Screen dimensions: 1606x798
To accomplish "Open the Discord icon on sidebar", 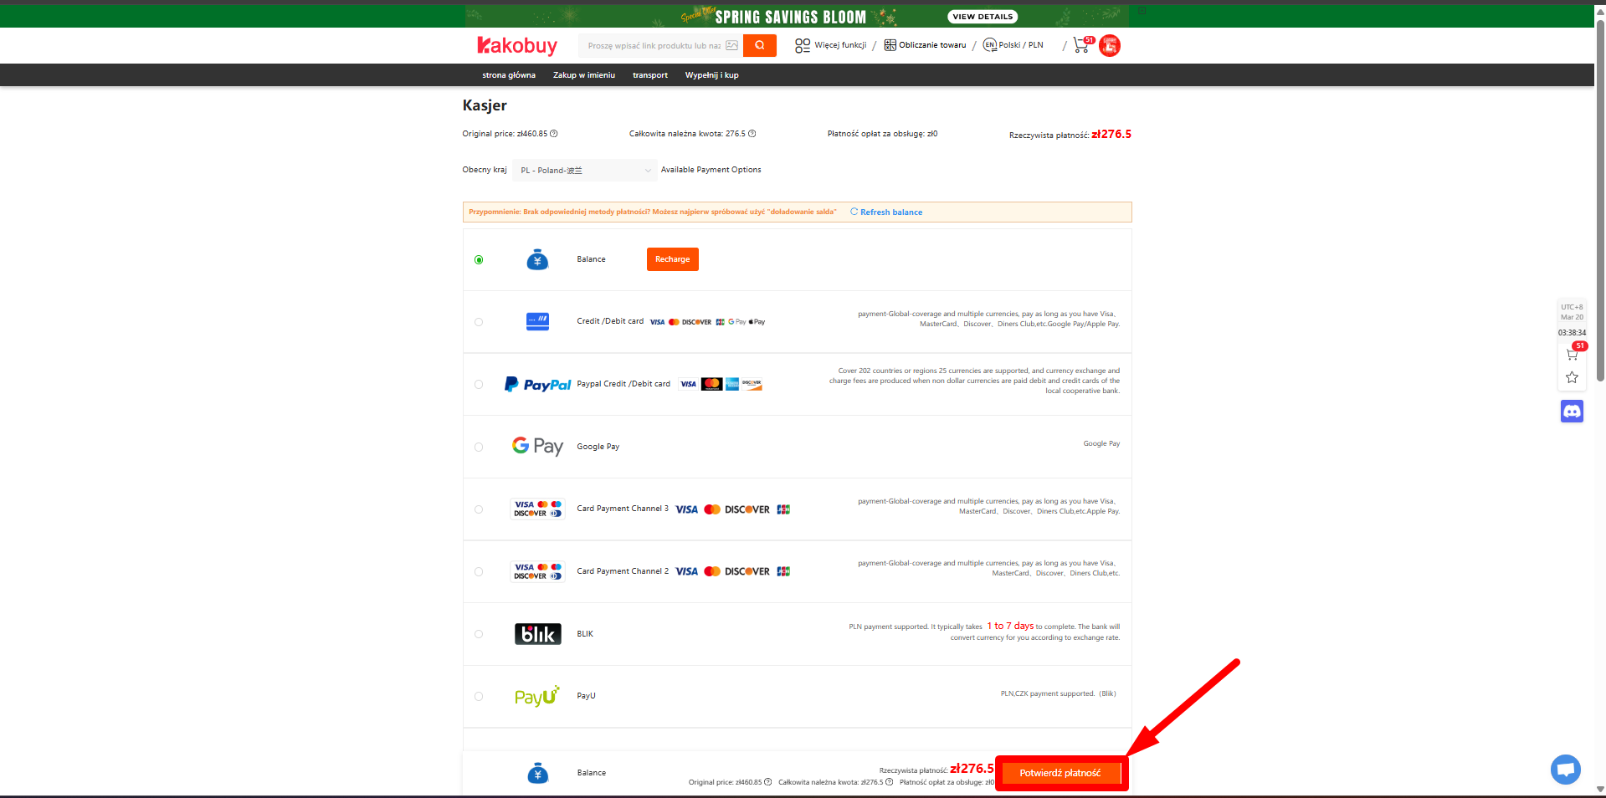I will [x=1572, y=412].
